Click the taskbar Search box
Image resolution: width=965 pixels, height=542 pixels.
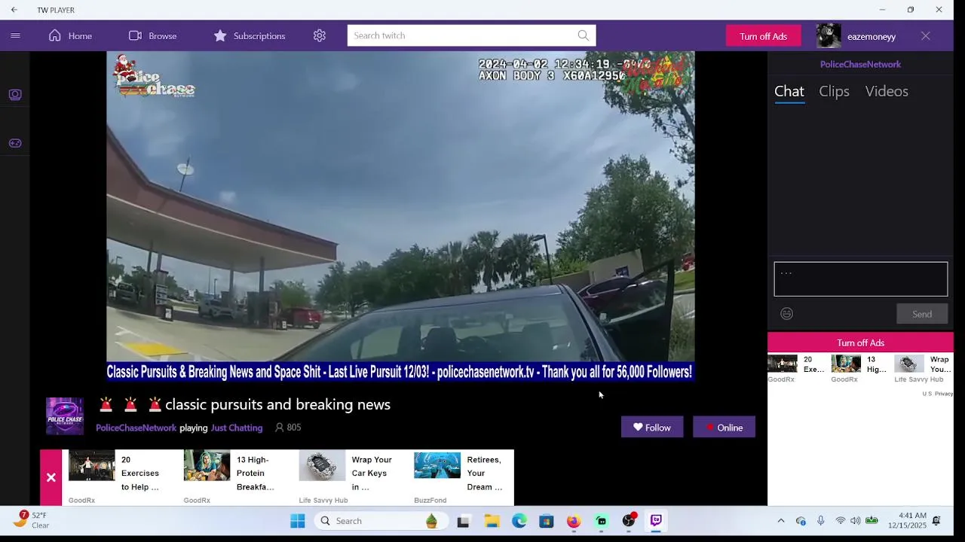pos(381,521)
